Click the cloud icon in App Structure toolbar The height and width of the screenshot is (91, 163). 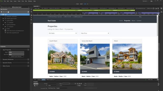click(8, 12)
